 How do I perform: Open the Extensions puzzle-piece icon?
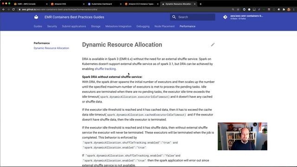(284, 9)
